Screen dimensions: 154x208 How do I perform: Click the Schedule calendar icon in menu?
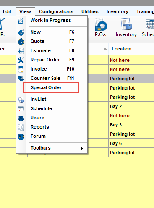pos(21,109)
